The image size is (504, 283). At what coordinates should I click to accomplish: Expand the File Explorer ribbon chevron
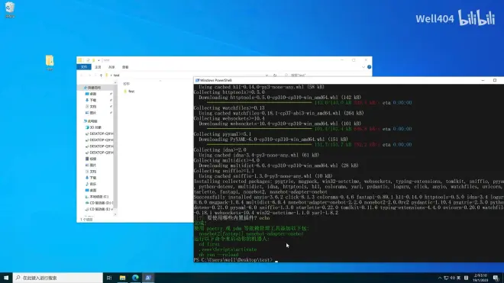click(363, 67)
